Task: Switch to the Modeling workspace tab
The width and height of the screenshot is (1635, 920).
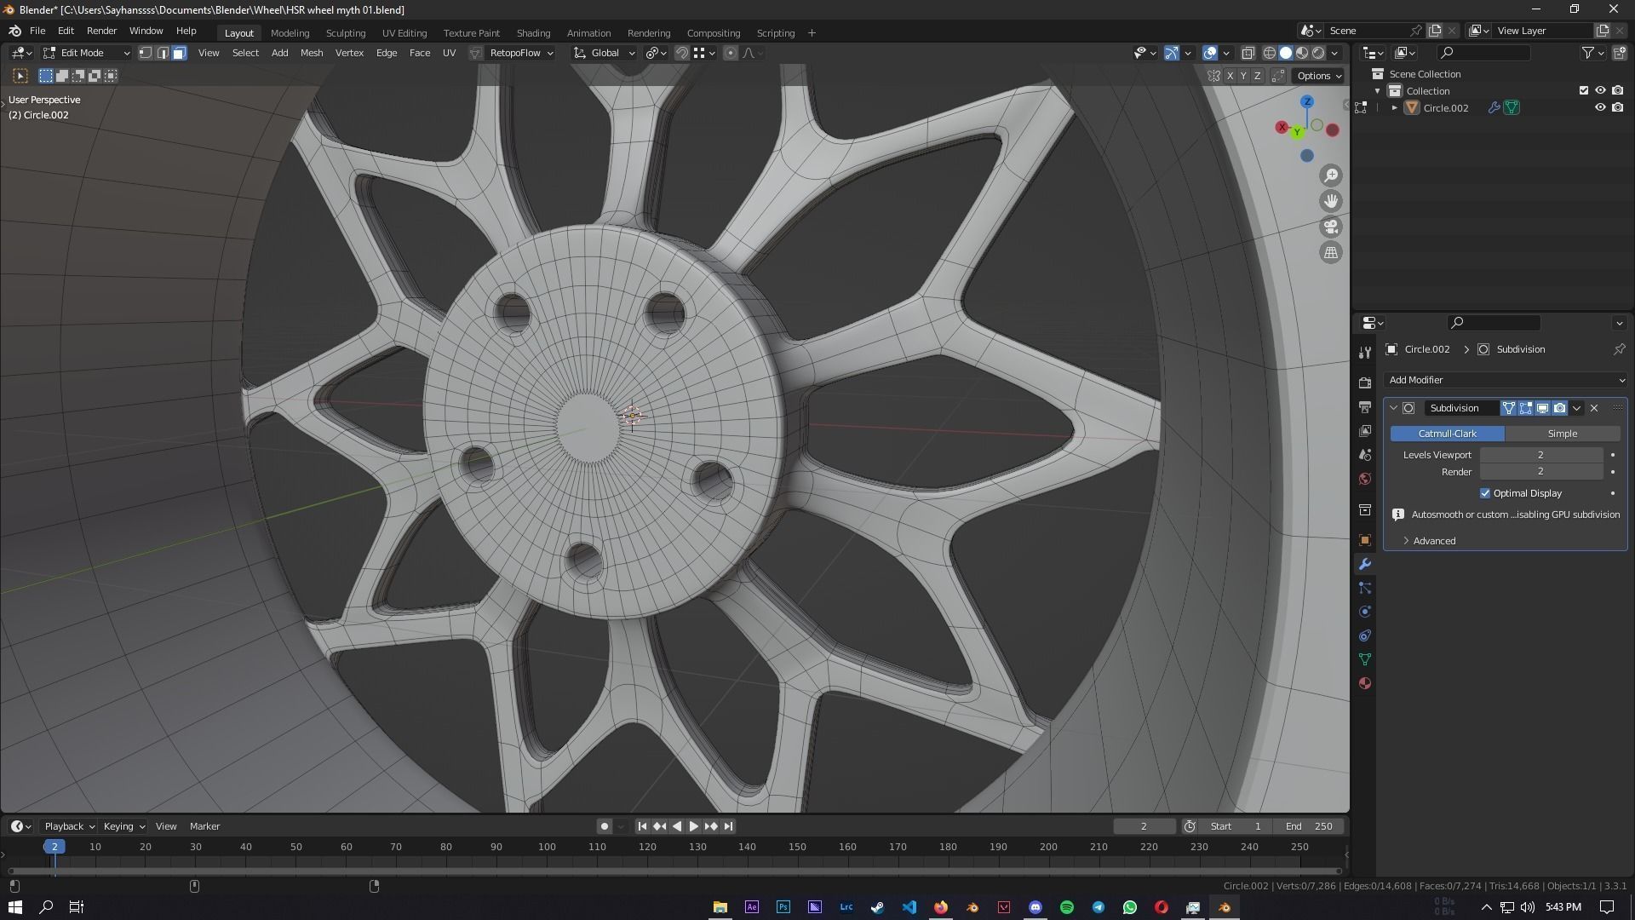Action: click(290, 33)
